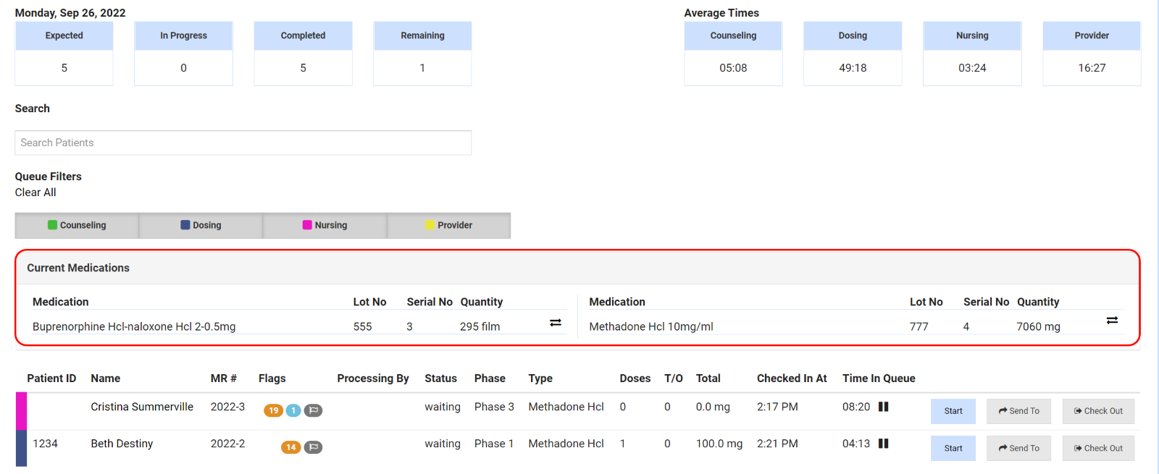Screen dimensions: 1159x474
Task: Pause Beth Destiny's queue timer
Action: [883, 444]
